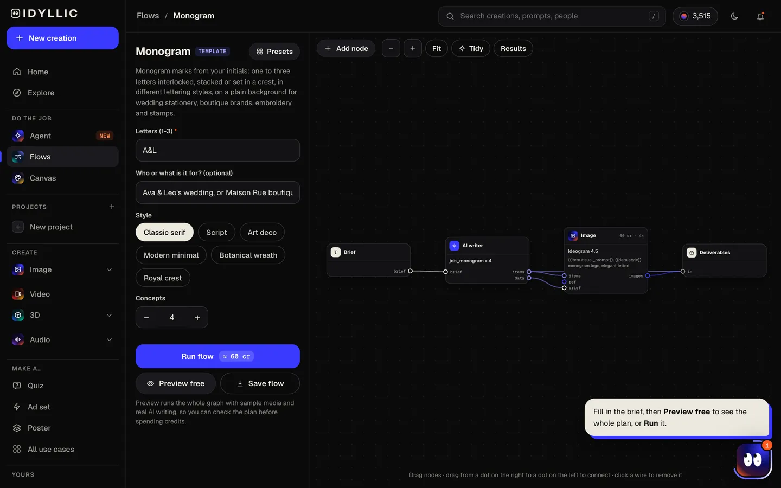The image size is (781, 488).
Task: Open the Results panel
Action: (513, 48)
